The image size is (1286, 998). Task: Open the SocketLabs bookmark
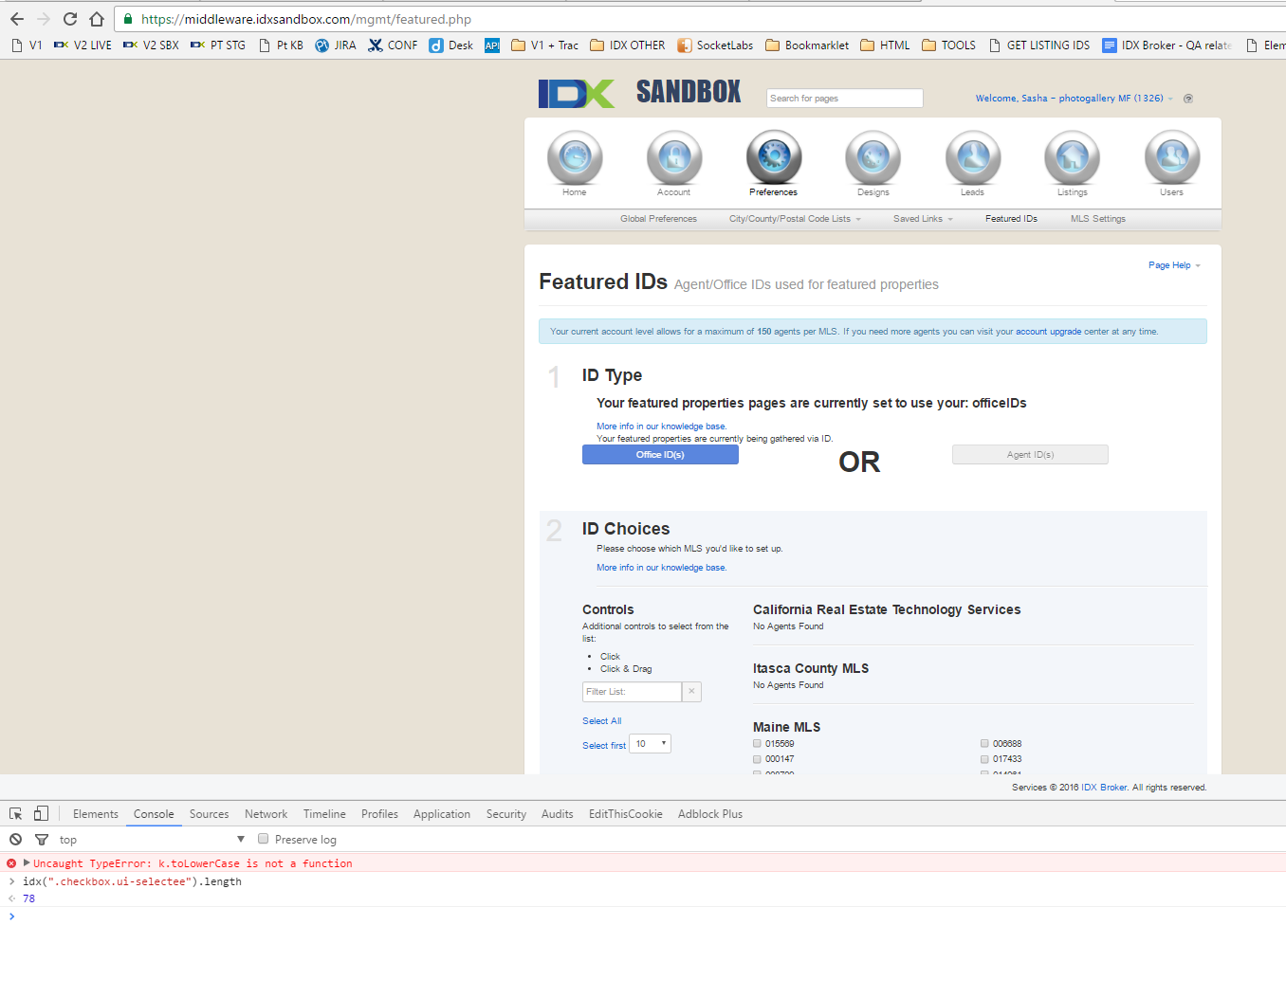715,45
